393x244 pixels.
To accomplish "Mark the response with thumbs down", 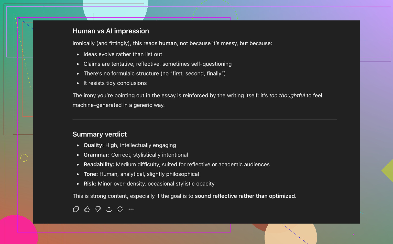I will 98,209.
